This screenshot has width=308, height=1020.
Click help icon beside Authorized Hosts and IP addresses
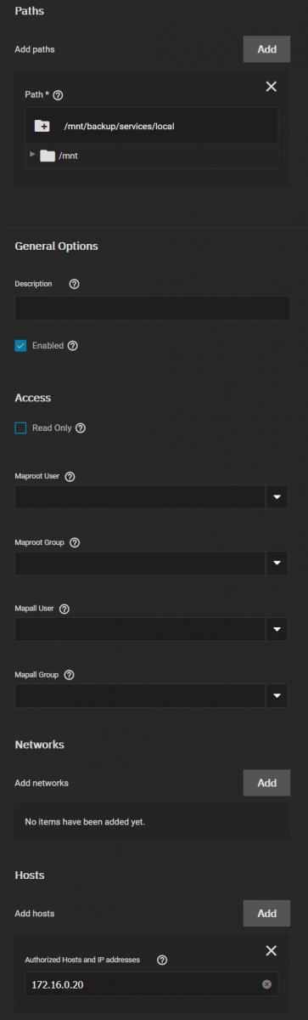pos(162,960)
